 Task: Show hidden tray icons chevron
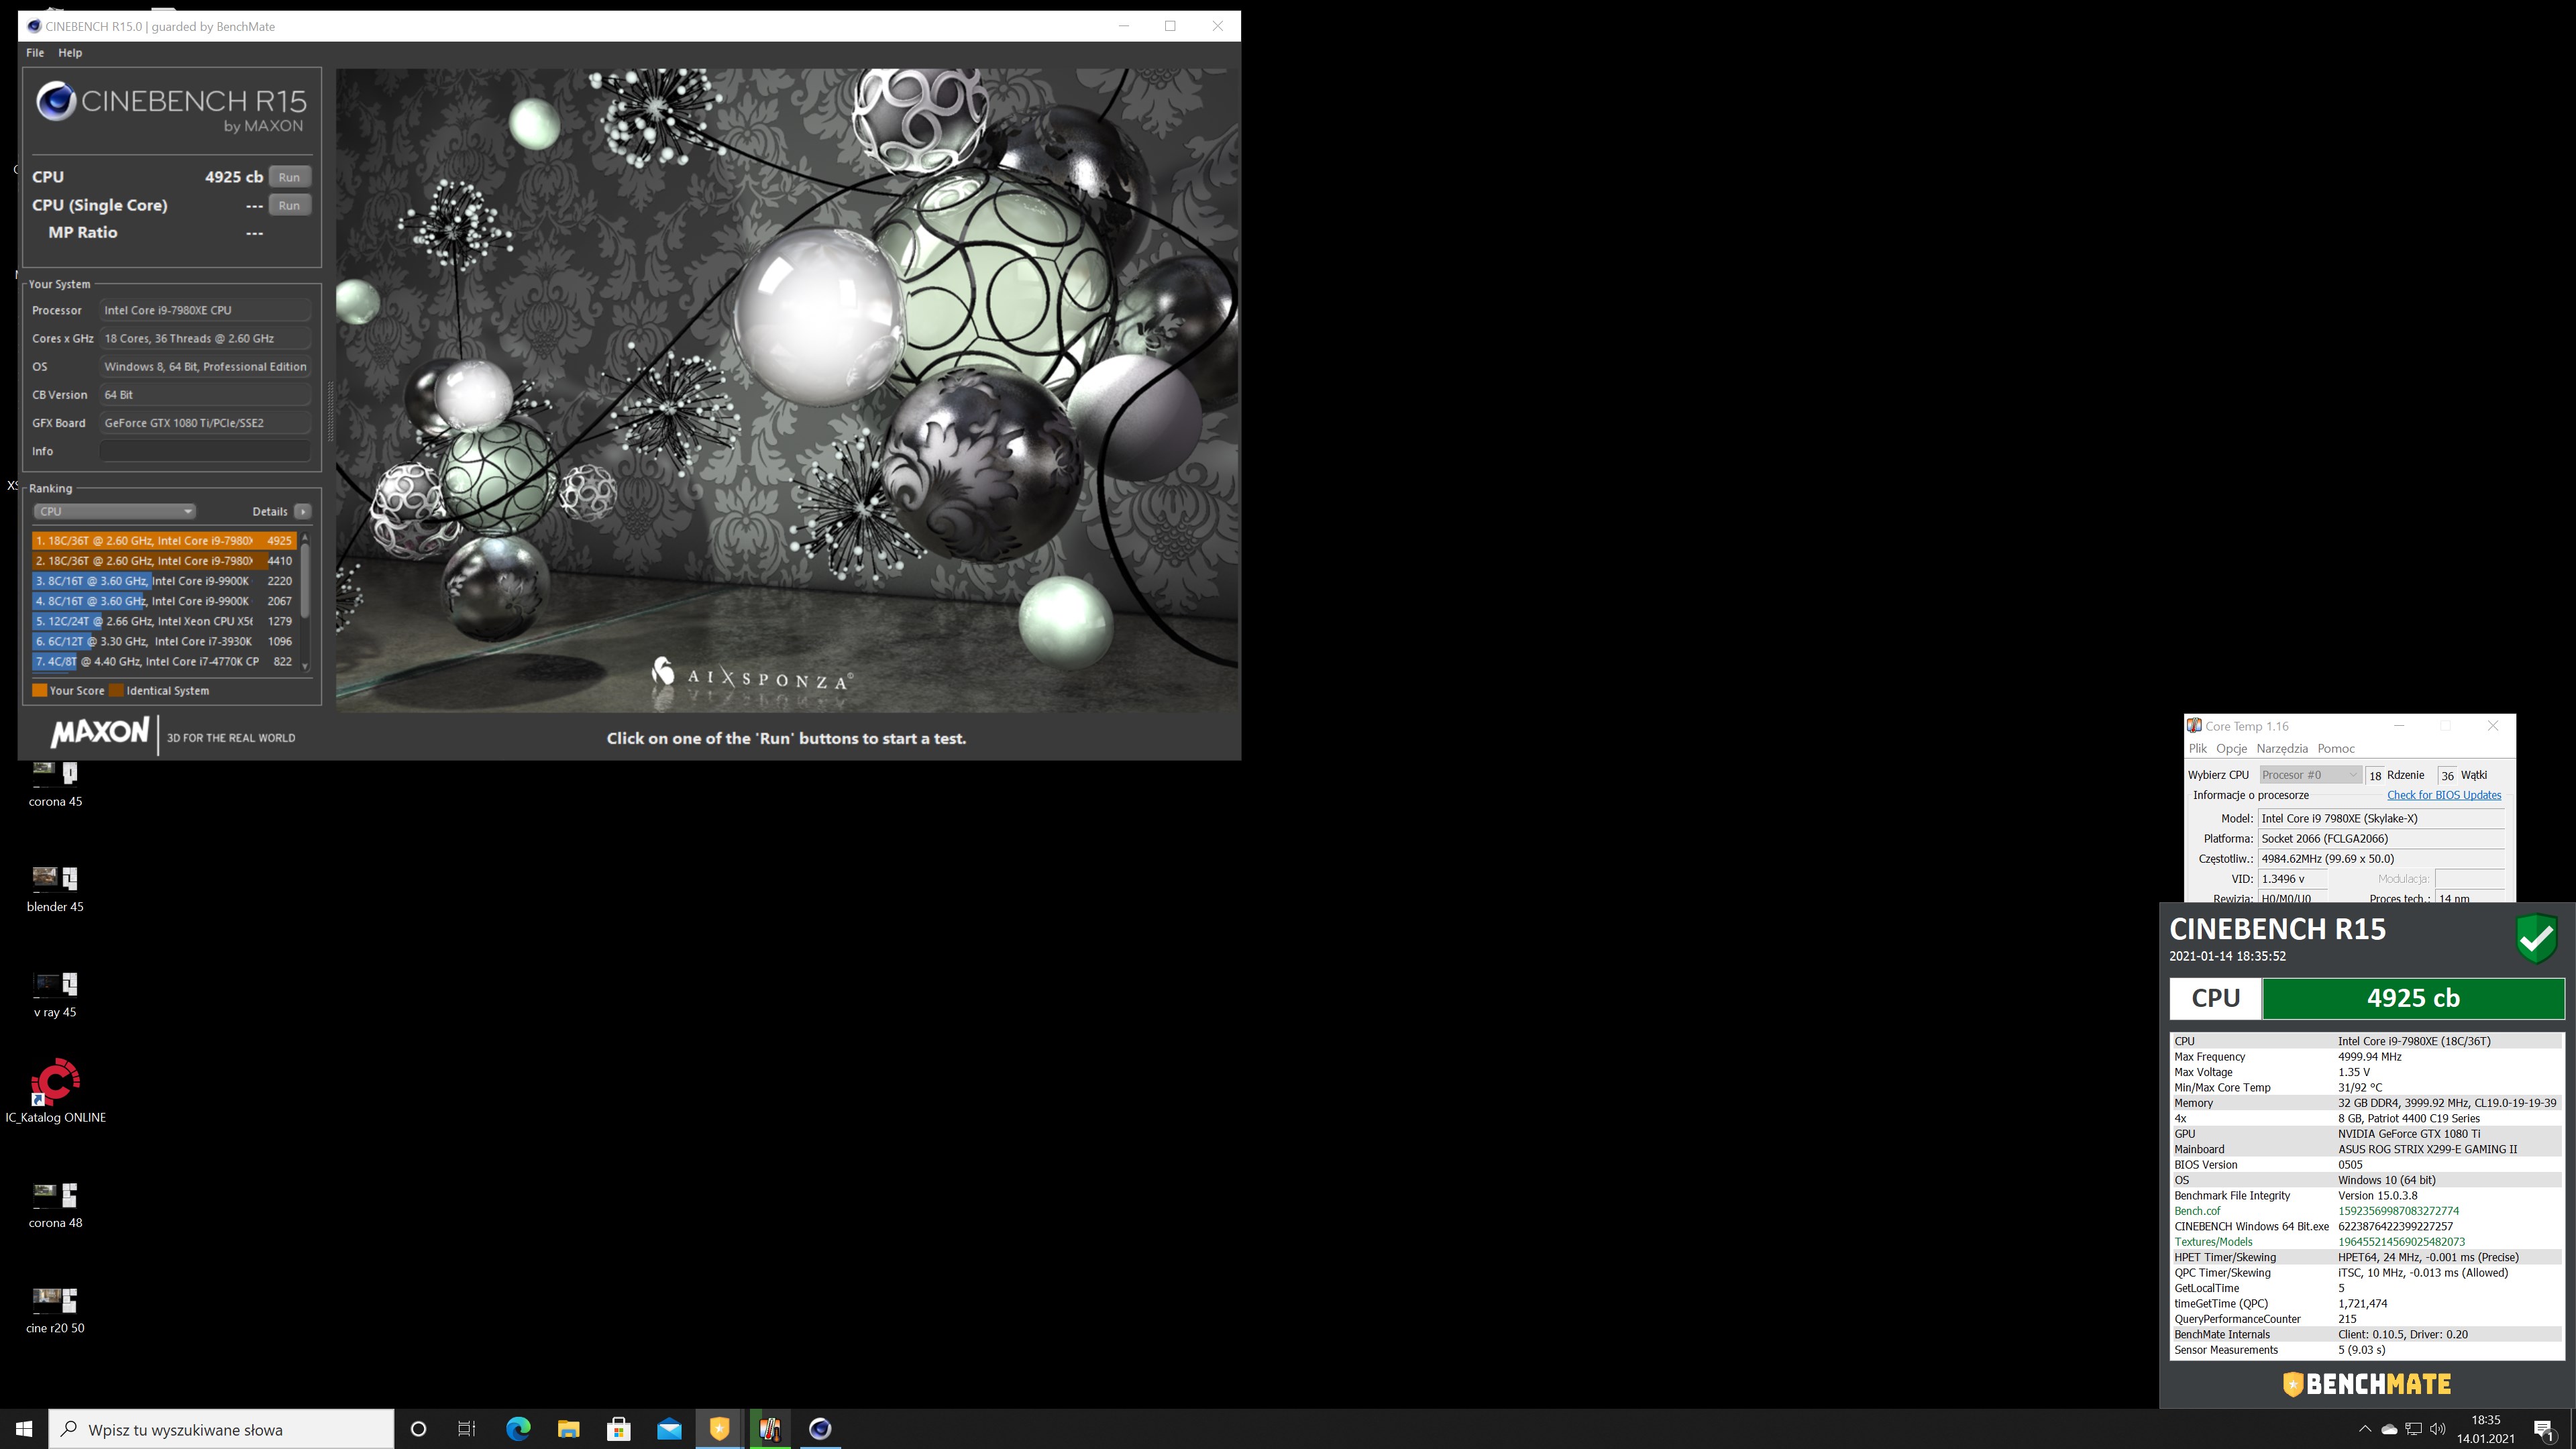2364,1429
